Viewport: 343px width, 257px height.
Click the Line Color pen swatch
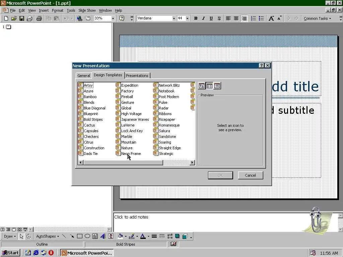[132, 236]
